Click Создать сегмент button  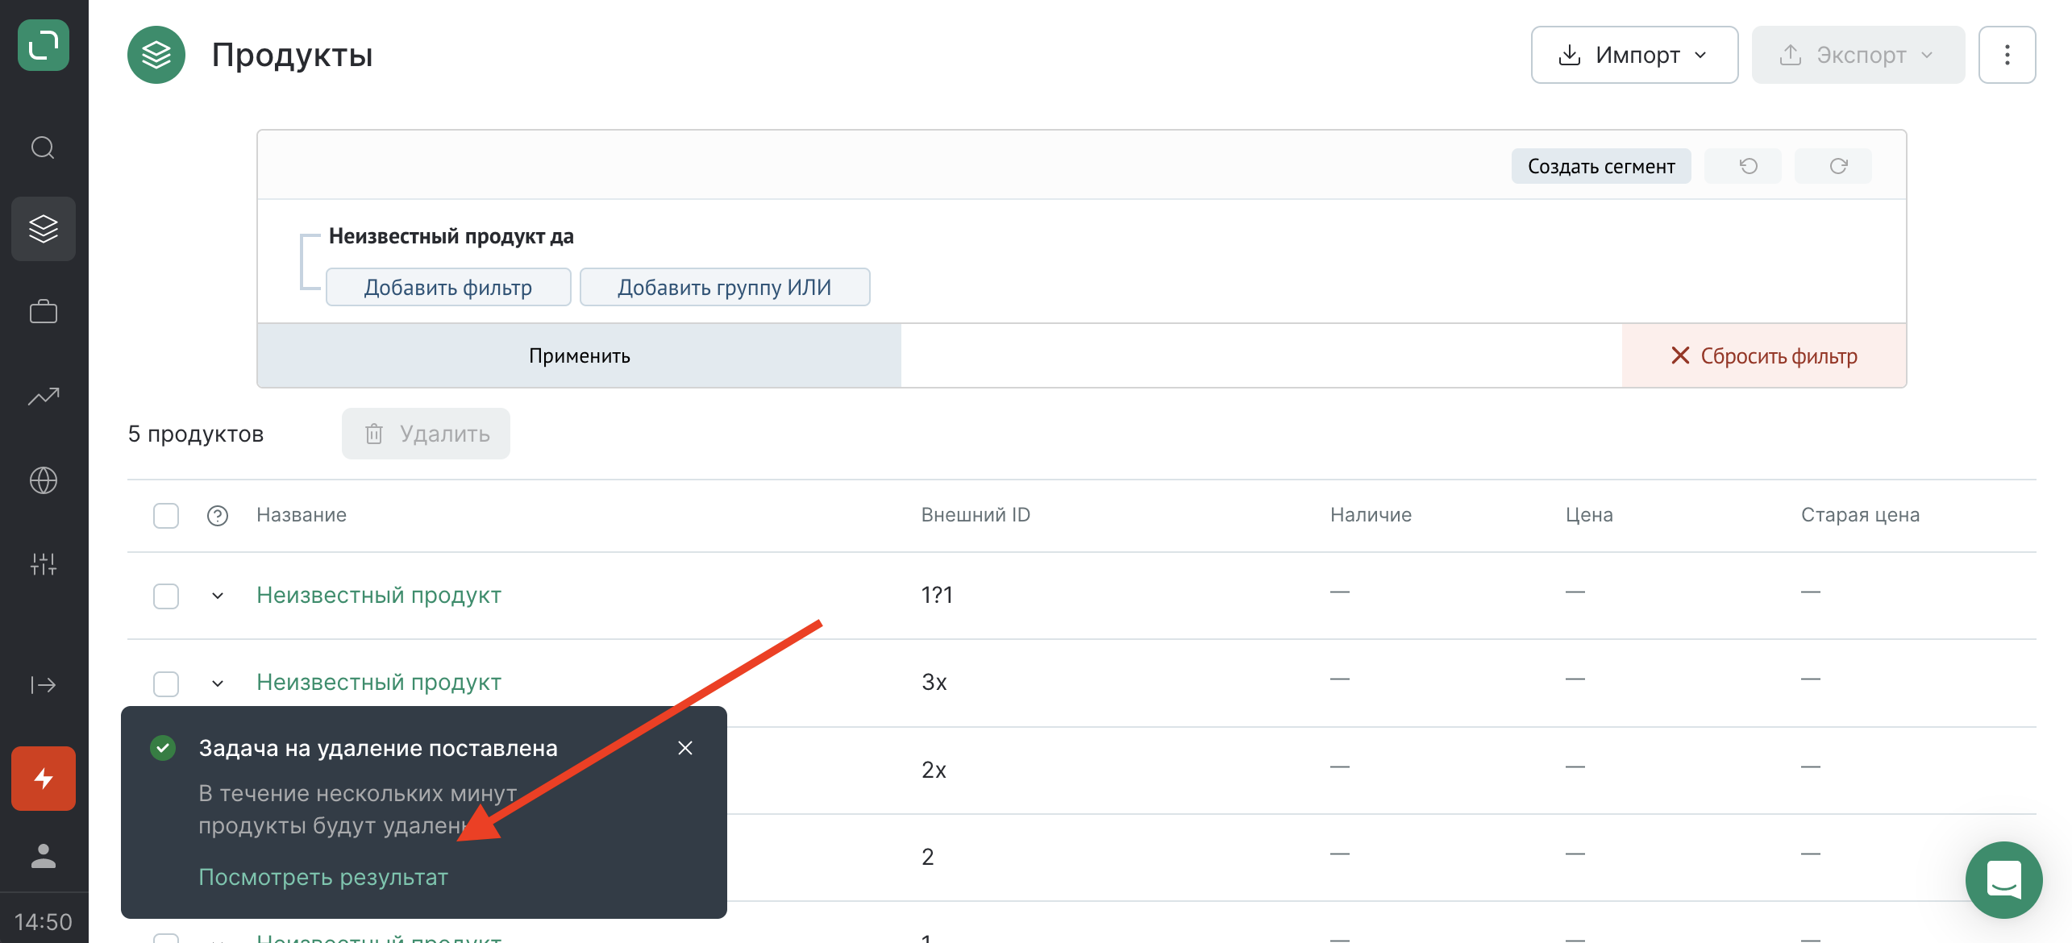pyautogui.click(x=1601, y=166)
